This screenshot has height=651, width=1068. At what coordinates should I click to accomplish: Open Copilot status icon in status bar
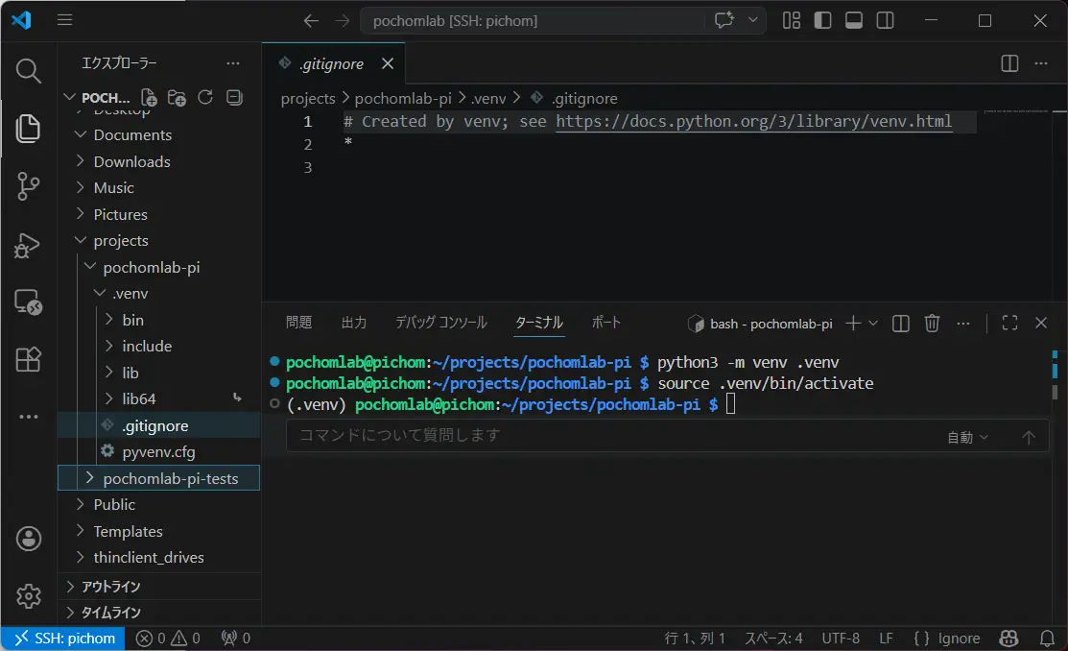(x=1009, y=639)
